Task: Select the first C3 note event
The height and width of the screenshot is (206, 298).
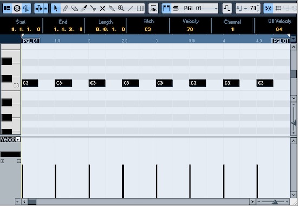Action: [30, 83]
